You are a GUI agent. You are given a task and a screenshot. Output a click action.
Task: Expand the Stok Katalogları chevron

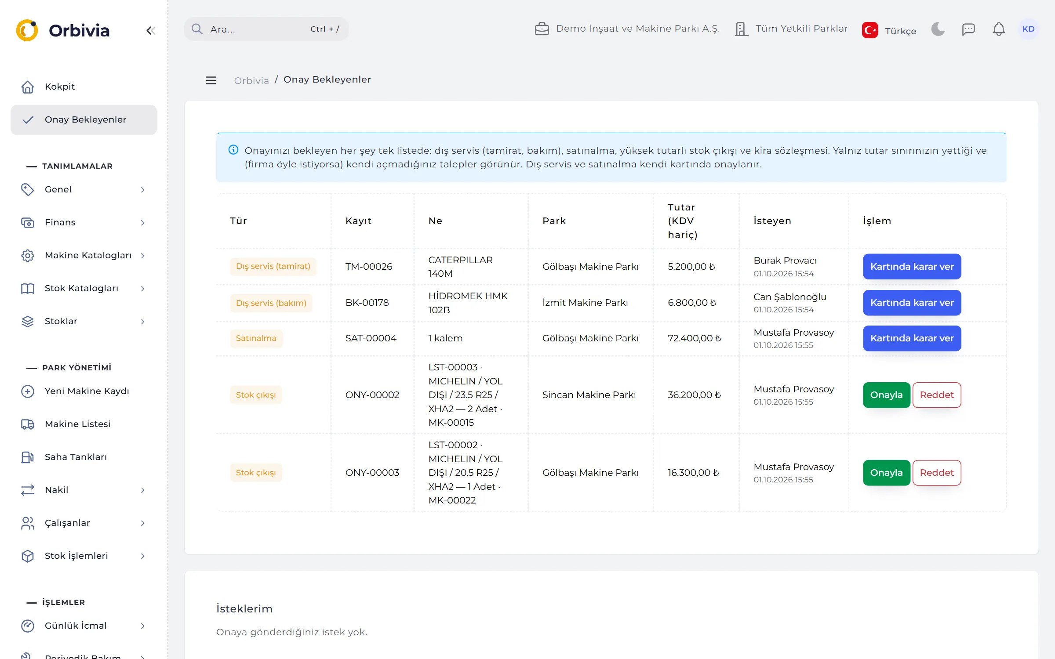coord(142,289)
